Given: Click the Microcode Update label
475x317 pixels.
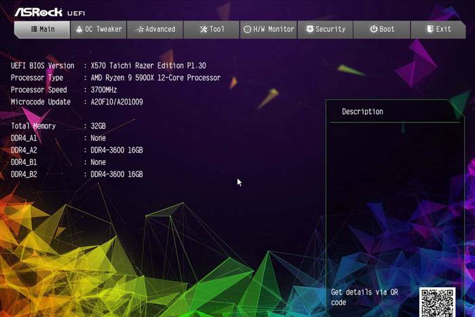Looking at the screenshot, I should click(x=41, y=102).
